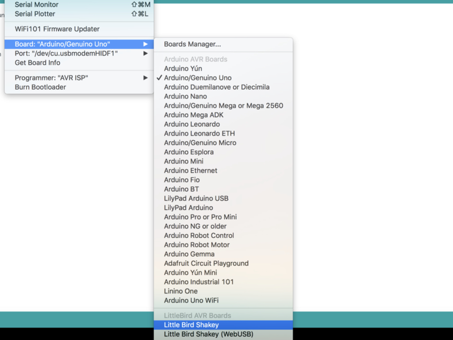
Task: Click the Board submenu arrow
Action: pos(145,44)
